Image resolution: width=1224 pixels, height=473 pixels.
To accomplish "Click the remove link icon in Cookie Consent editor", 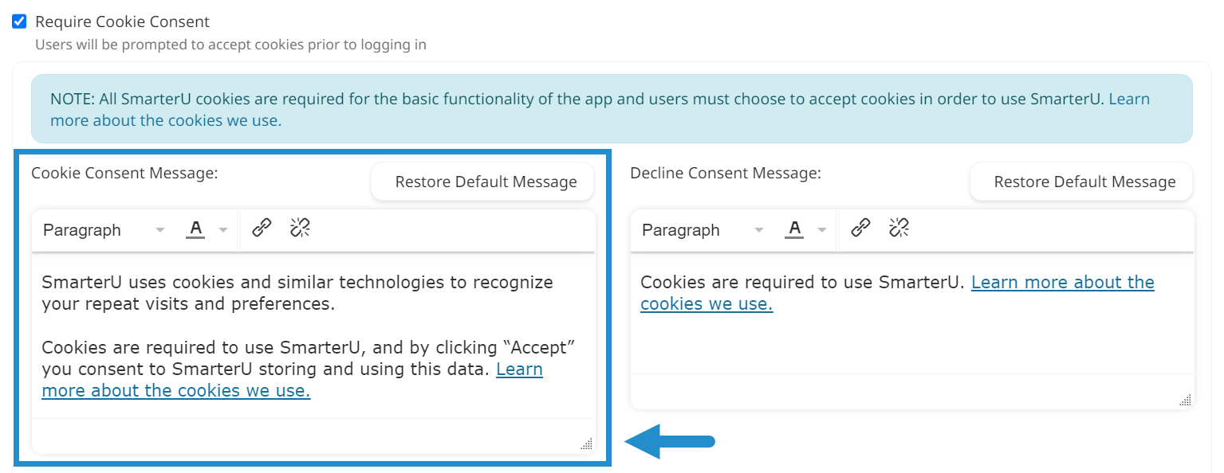I will point(299,229).
